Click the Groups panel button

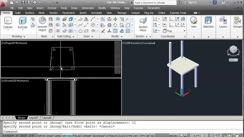(238, 22)
